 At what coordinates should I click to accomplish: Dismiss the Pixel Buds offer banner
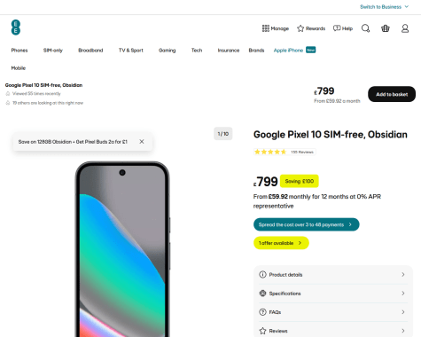(x=142, y=142)
